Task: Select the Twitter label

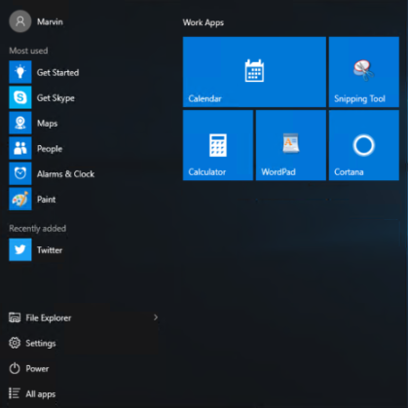Action: (x=50, y=250)
